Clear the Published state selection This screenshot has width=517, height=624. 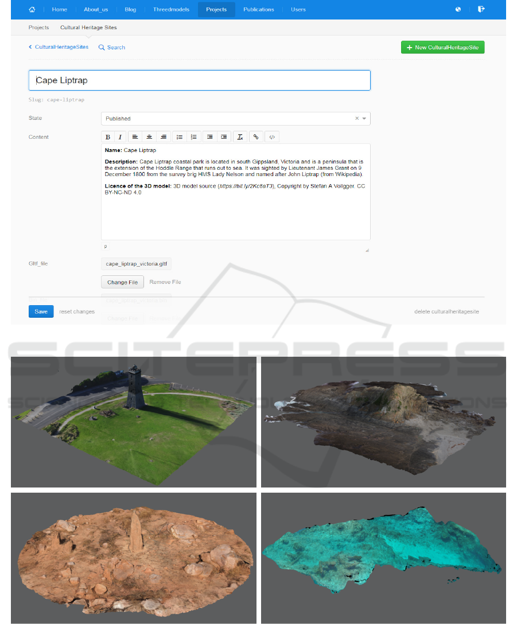click(x=356, y=119)
